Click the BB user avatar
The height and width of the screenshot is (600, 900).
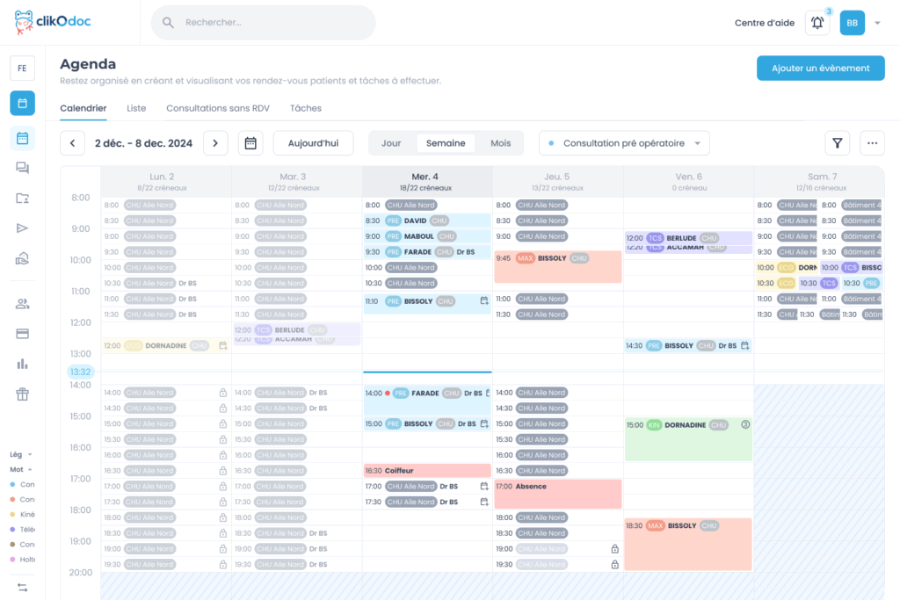point(853,23)
